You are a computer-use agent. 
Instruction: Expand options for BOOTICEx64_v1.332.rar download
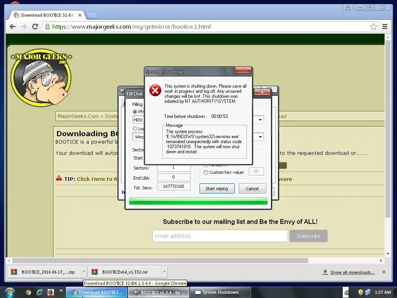click(x=164, y=272)
